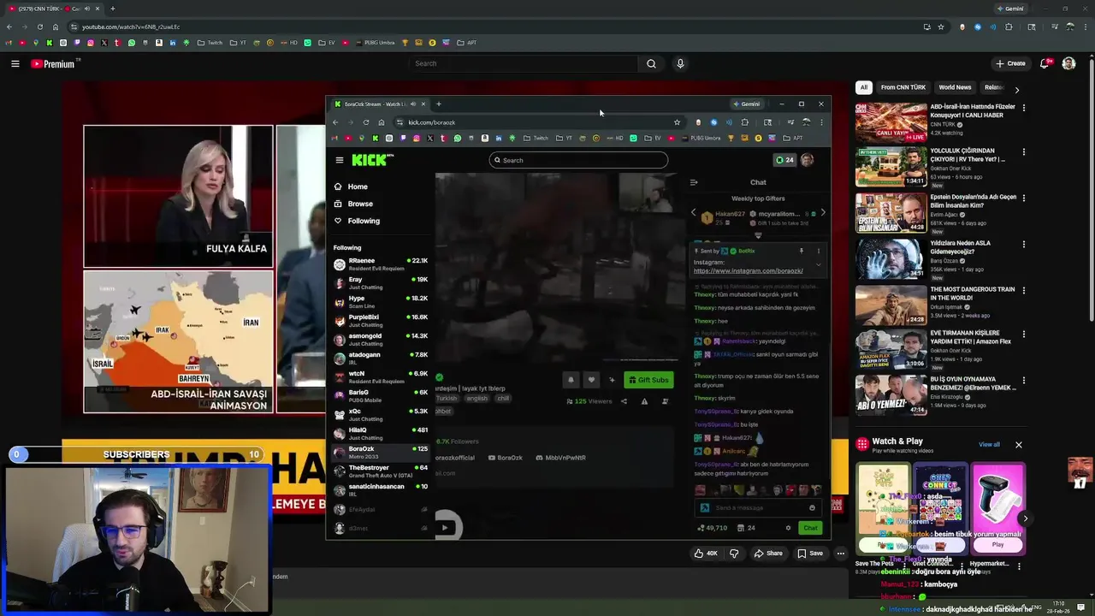The width and height of the screenshot is (1095, 616).
Task: Select the World News filter chip
Action: coord(955,87)
